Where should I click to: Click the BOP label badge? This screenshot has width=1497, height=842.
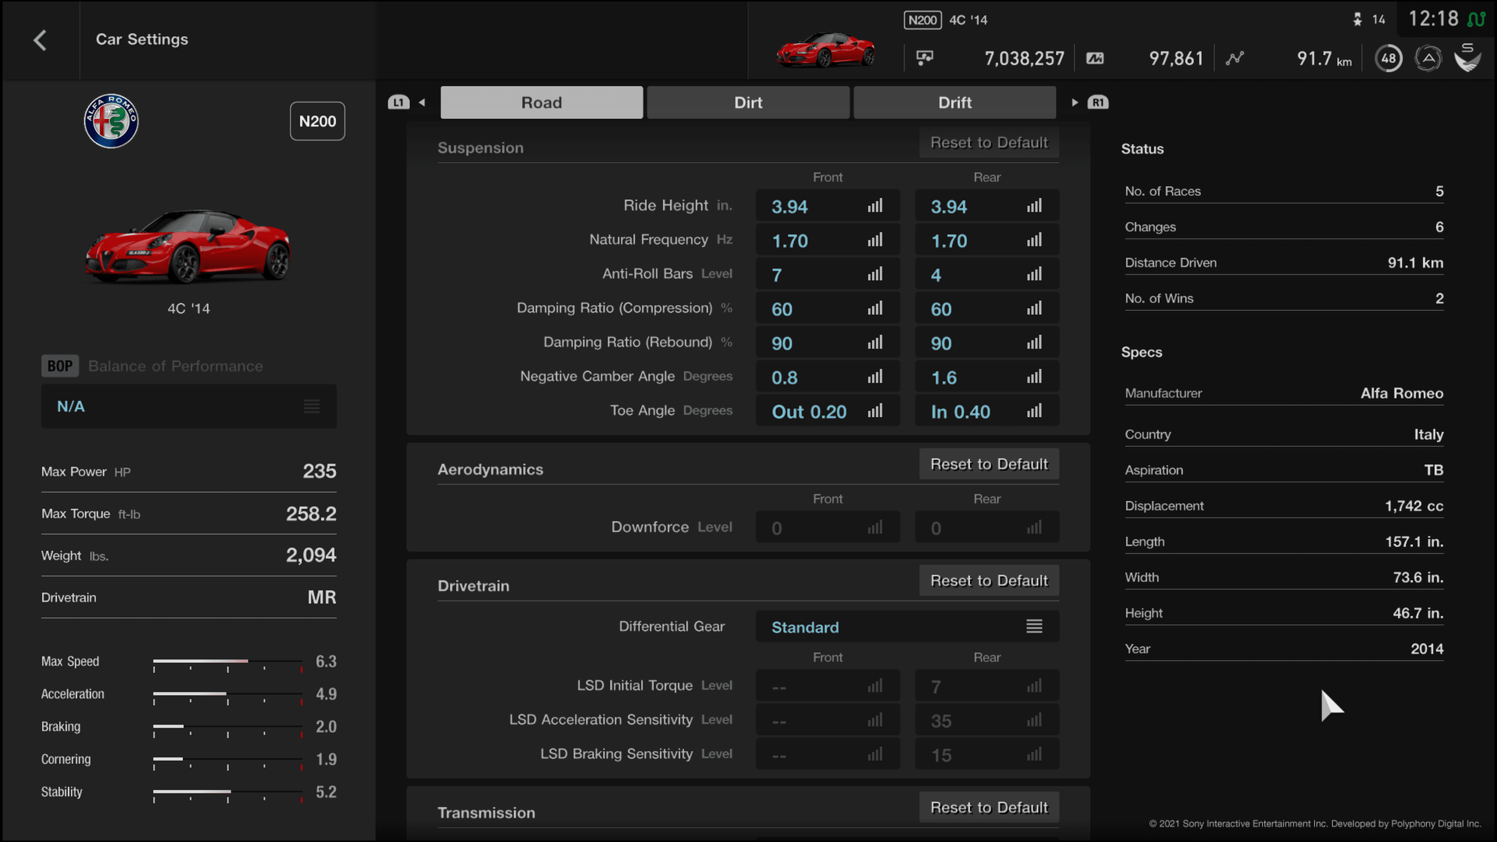coord(60,366)
